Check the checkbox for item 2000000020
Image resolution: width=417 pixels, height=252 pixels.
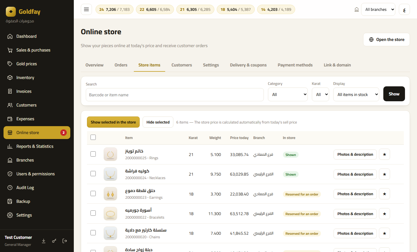pos(93,233)
